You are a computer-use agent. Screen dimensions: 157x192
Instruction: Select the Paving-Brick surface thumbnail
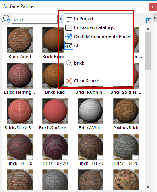pyautogui.click(x=126, y=111)
